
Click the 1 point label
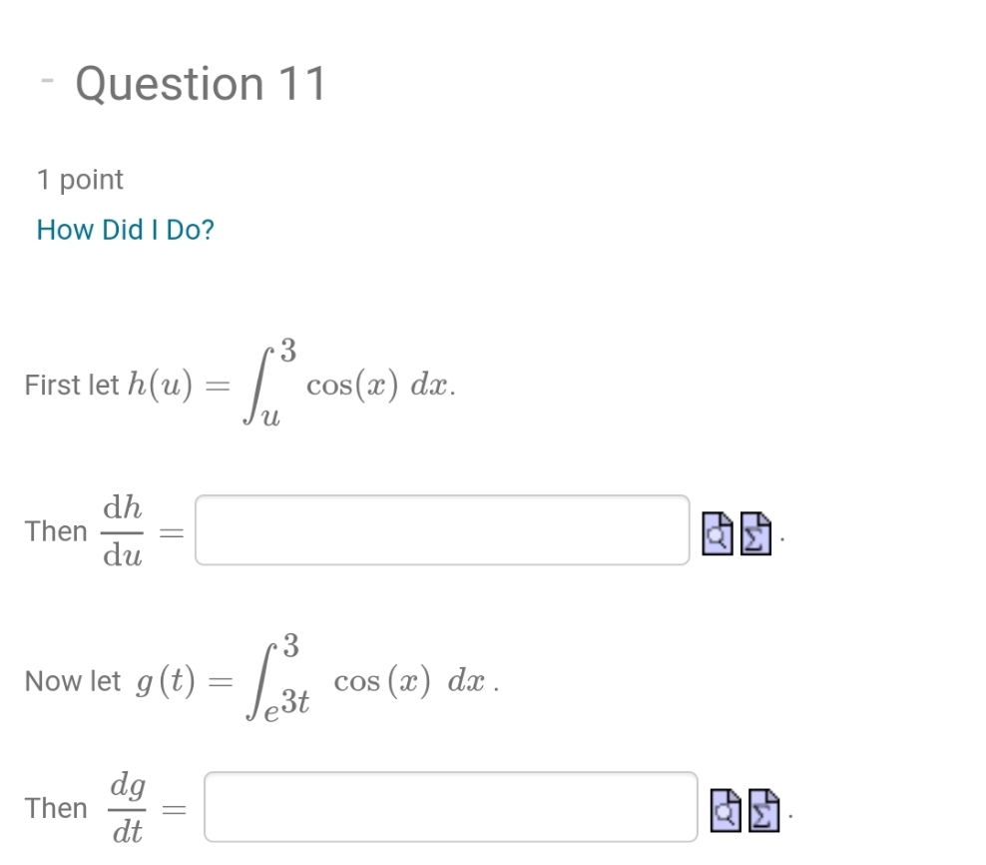click(79, 180)
